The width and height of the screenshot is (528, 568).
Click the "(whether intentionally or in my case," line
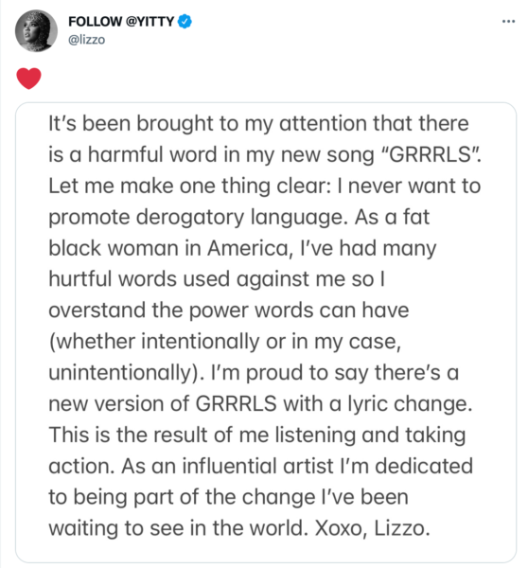point(225,342)
